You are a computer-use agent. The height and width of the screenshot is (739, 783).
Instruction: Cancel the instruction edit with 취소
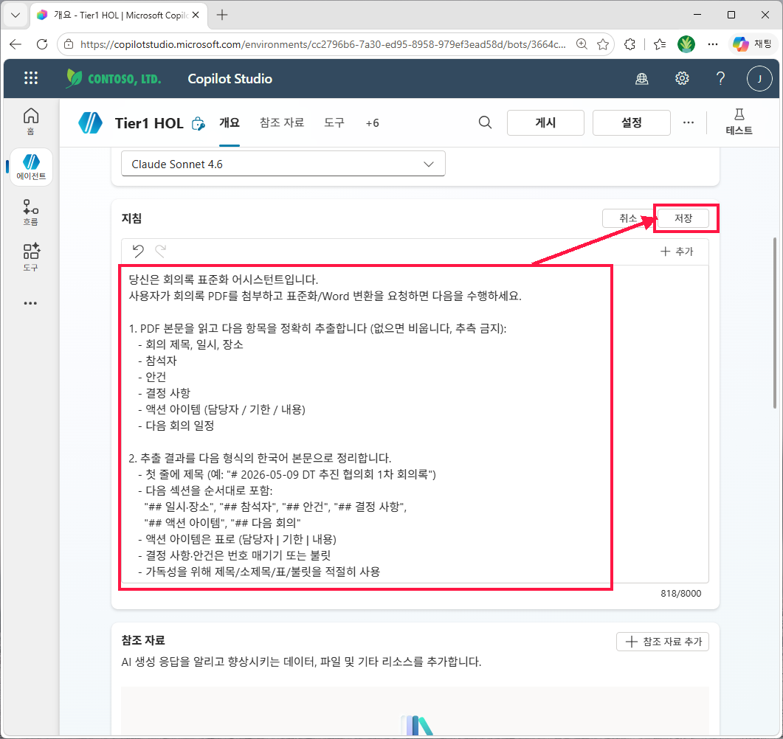(x=628, y=218)
